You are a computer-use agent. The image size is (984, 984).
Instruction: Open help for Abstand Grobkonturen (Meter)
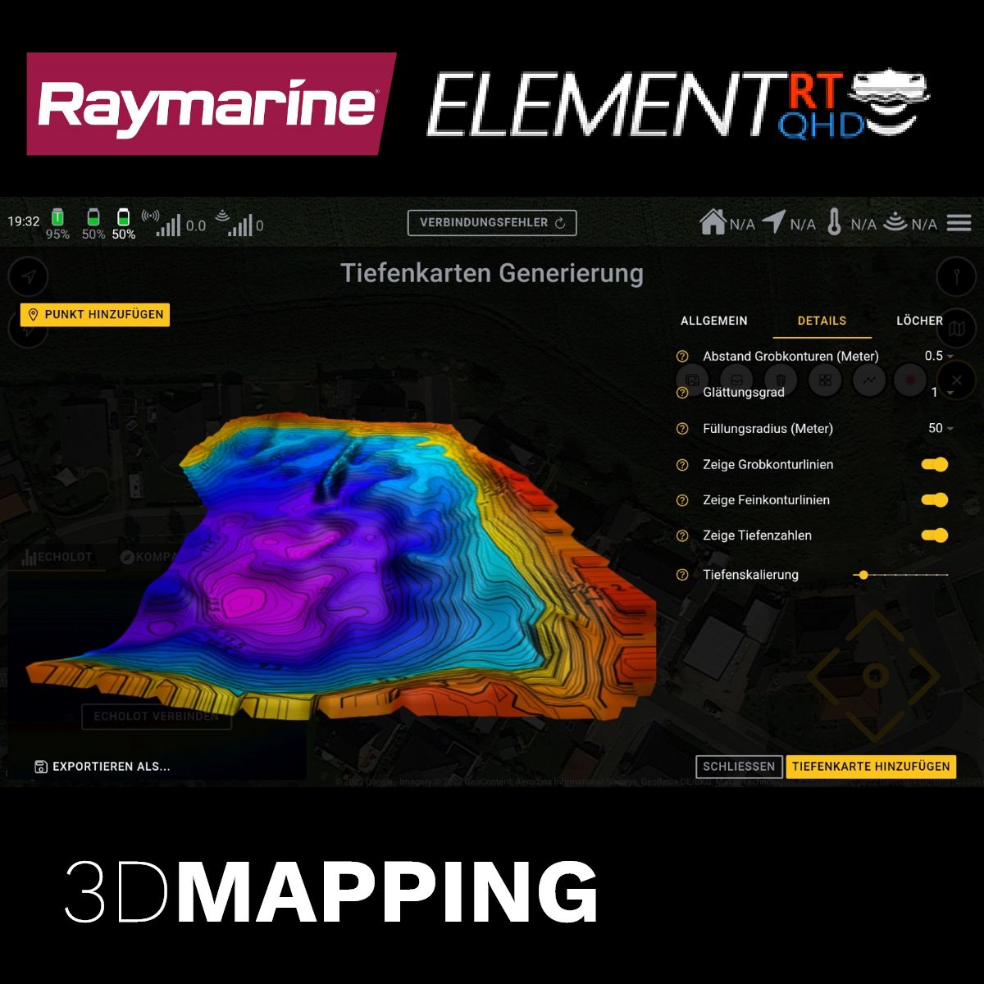coord(682,357)
